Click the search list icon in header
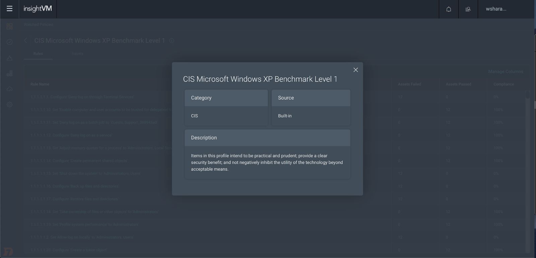Image resolution: width=536 pixels, height=258 pixels. click(468, 9)
